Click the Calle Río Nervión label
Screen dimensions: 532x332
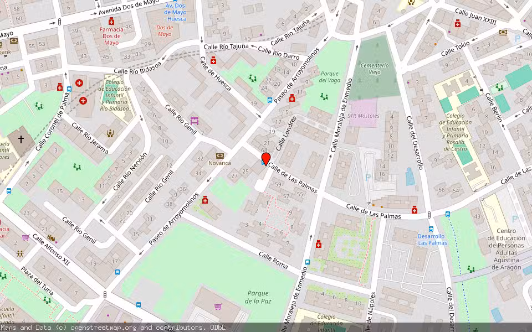point(130,171)
